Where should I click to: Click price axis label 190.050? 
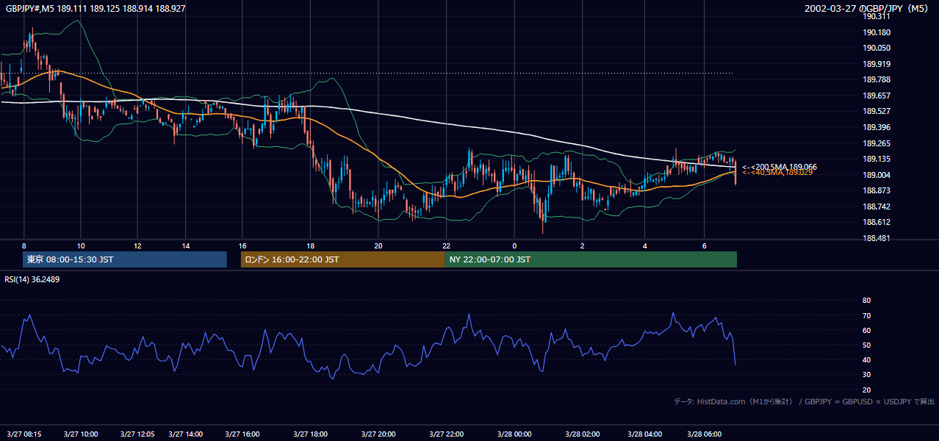point(876,48)
